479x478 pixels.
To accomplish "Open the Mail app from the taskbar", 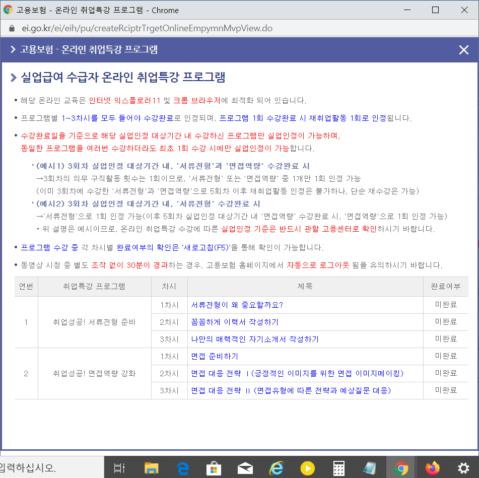I will point(245,467).
